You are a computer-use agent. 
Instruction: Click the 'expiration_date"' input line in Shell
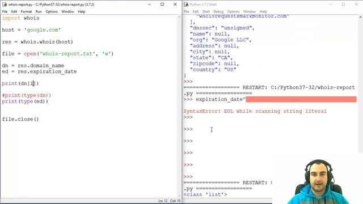click(221, 100)
